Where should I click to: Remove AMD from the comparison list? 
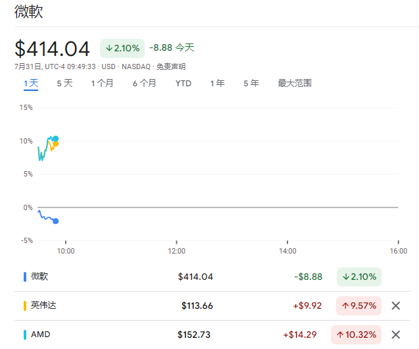(x=395, y=335)
